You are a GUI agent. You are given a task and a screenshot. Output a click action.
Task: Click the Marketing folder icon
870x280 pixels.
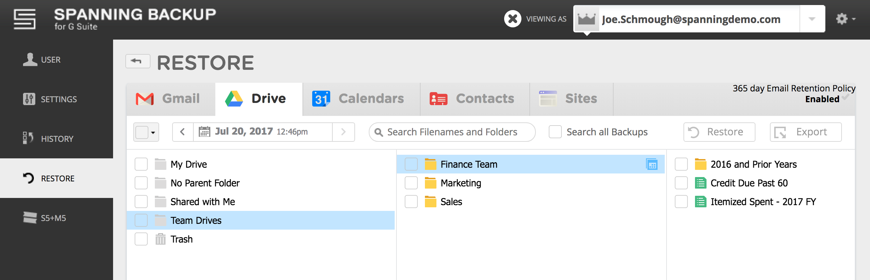(430, 183)
